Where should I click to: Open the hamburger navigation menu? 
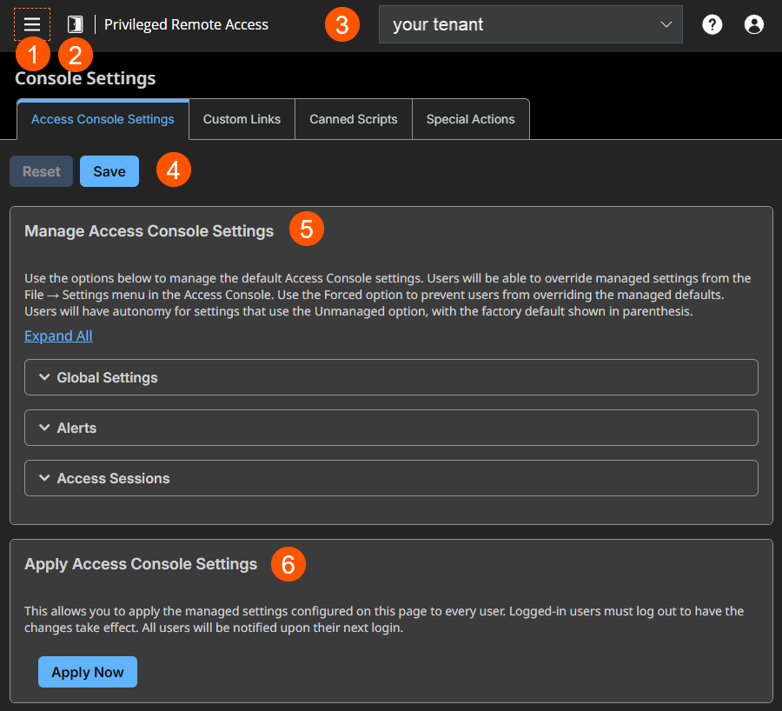[31, 23]
